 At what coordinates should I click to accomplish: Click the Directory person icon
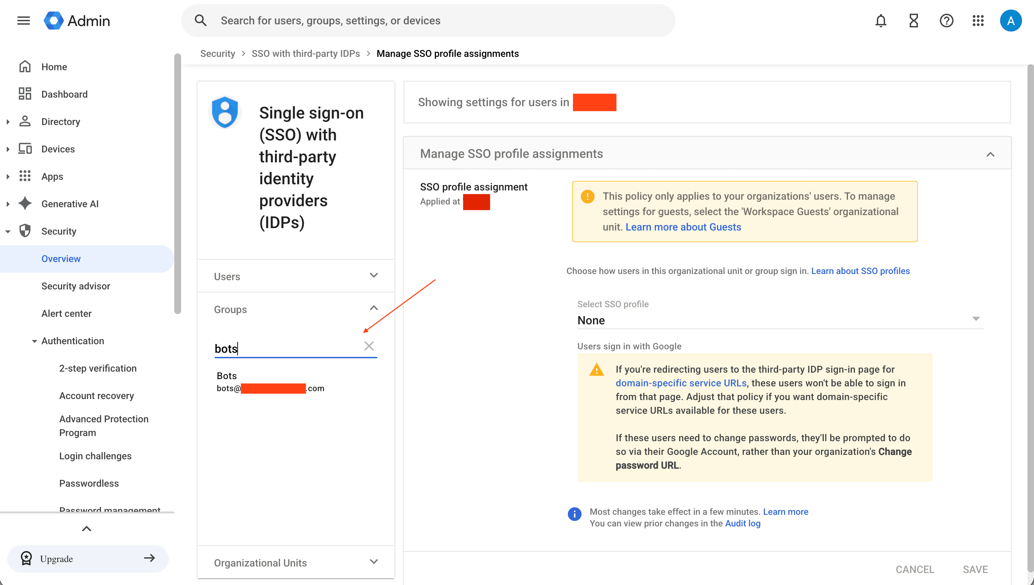pos(25,121)
